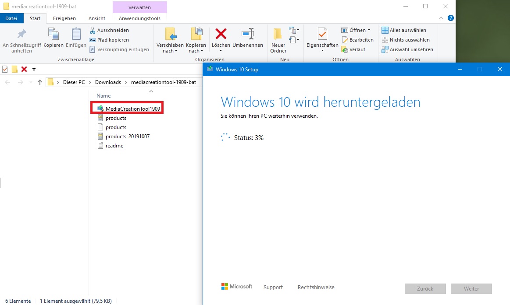Click Auswahl umkehren
Screen dimensions: 510x305
click(407, 49)
